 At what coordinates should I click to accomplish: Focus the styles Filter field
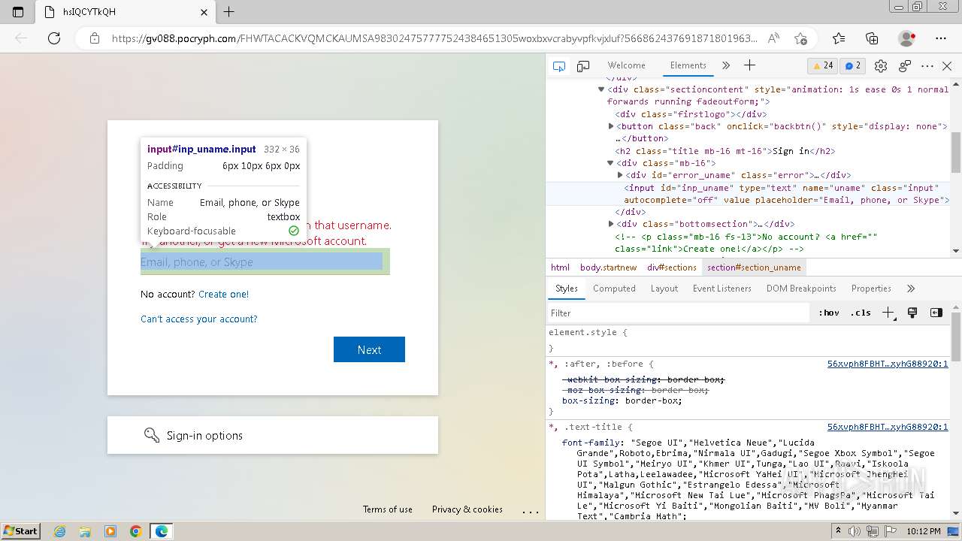click(680, 313)
